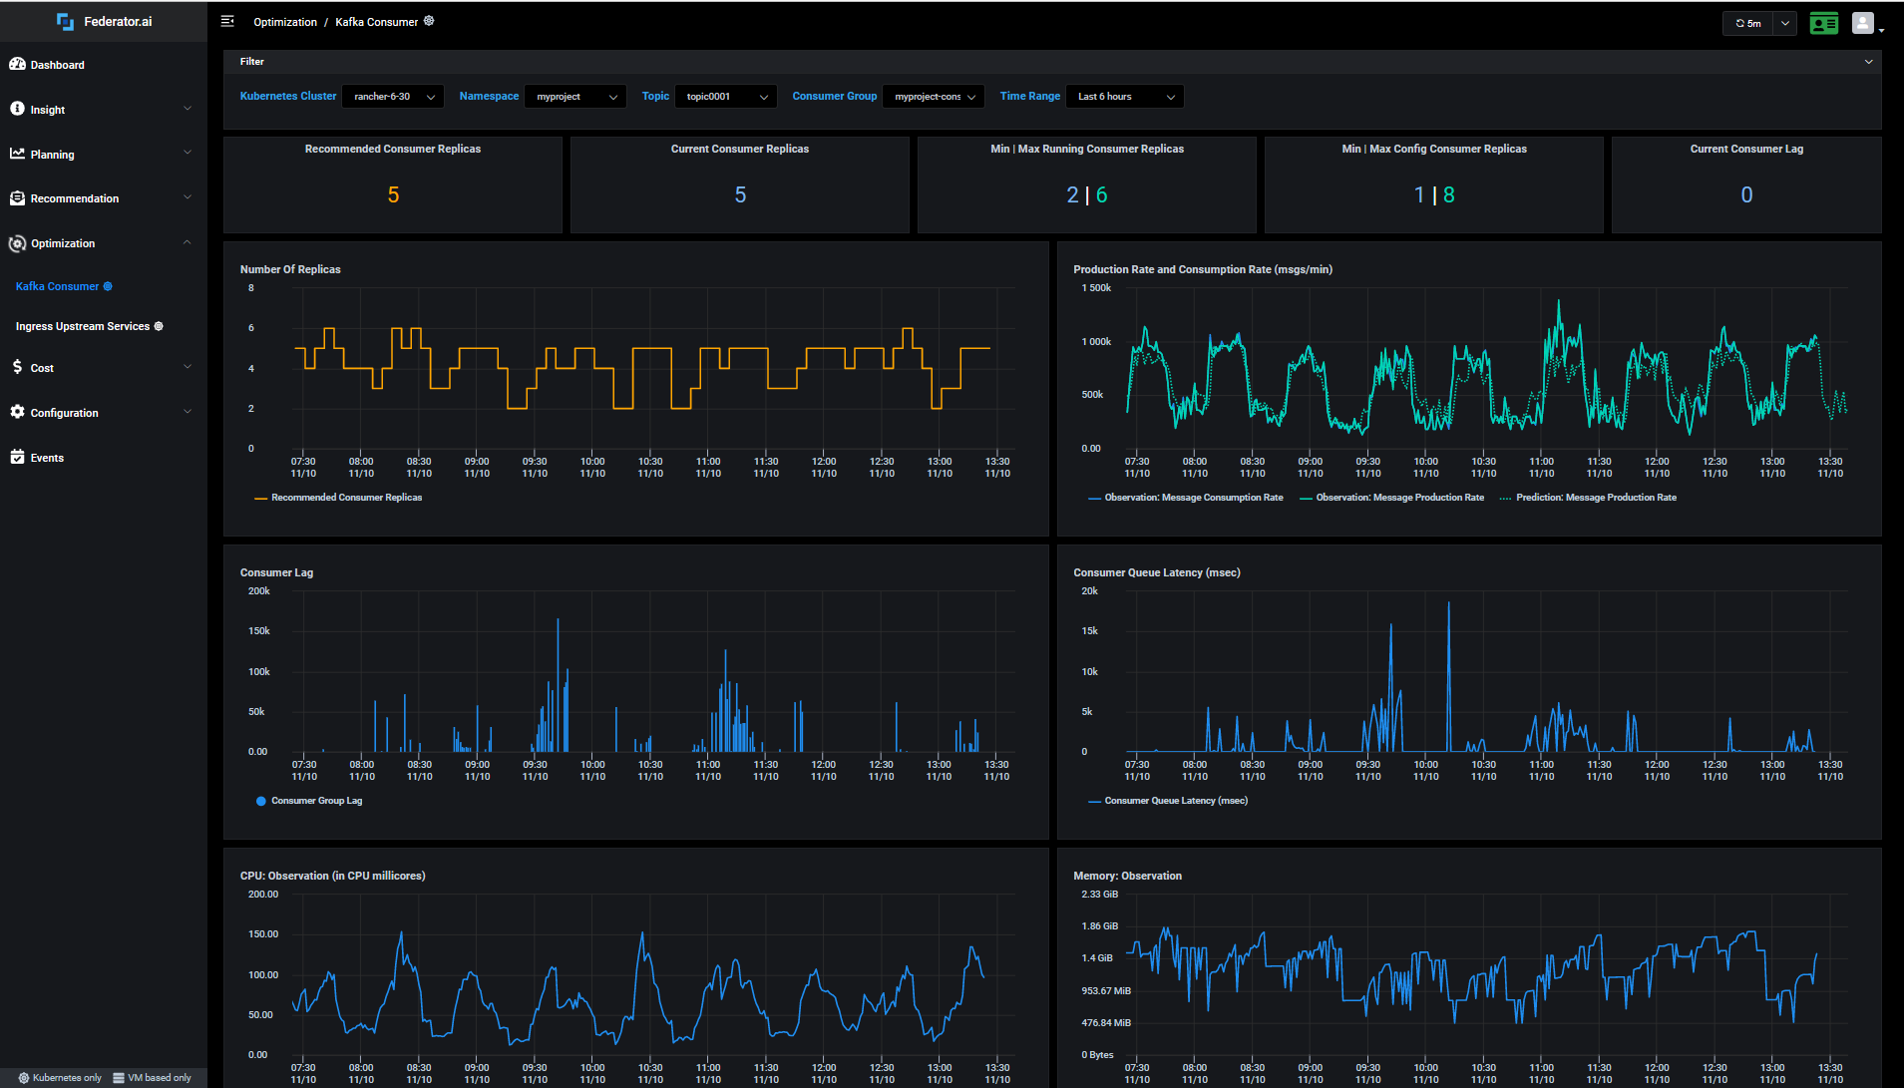Click the Optimization breadcrumb link
The width and height of the screenshot is (1904, 1088).
coord(285,22)
